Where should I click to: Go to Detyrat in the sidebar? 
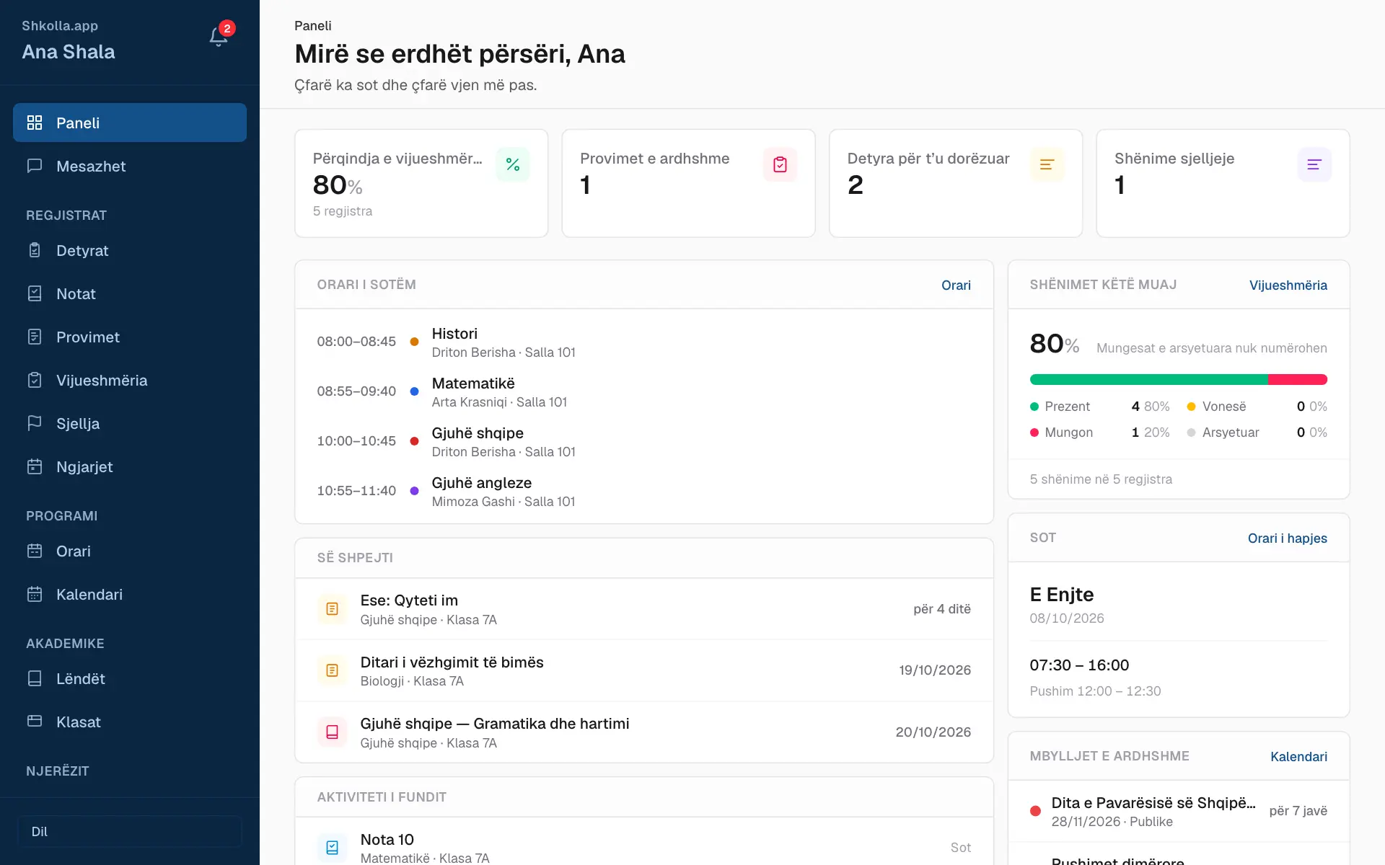click(x=130, y=250)
